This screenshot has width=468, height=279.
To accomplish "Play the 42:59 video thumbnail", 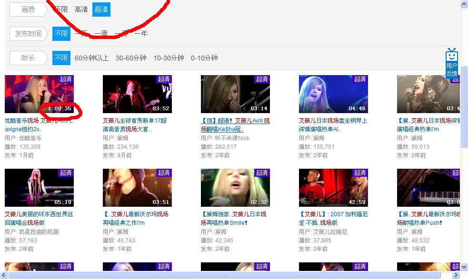I will (x=333, y=188).
